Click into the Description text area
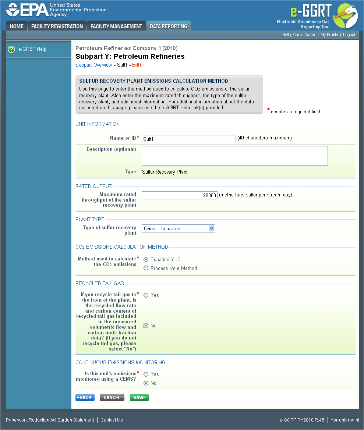 (235, 156)
